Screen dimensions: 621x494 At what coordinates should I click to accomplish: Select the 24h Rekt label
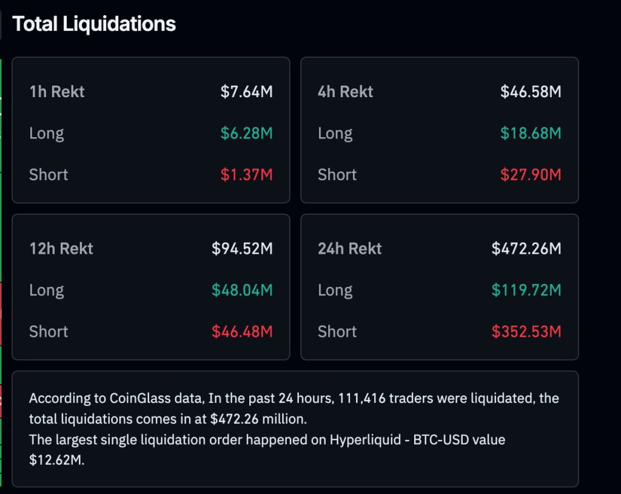pos(350,249)
